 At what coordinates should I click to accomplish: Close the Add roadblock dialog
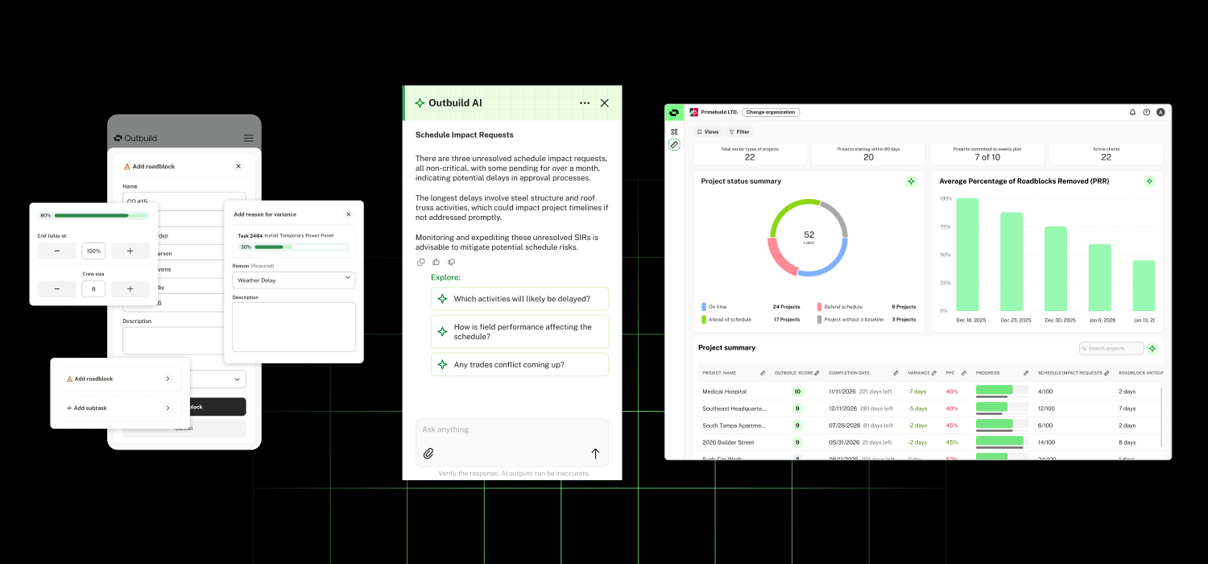tap(238, 166)
